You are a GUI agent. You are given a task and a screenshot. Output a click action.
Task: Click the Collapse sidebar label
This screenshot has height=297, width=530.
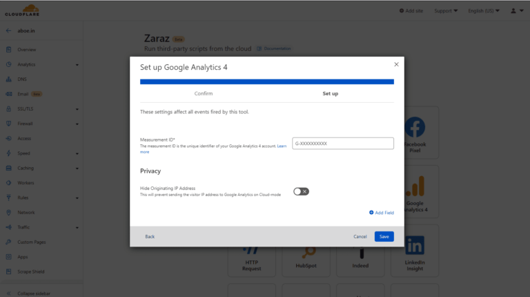[x=34, y=294]
